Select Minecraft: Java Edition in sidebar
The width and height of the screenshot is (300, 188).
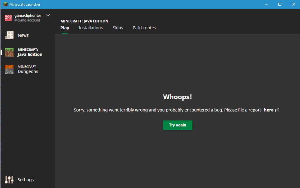pyautogui.click(x=30, y=52)
